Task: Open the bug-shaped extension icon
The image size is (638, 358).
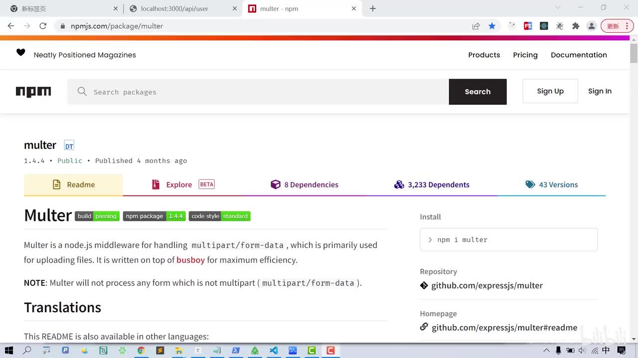Action: [x=560, y=26]
